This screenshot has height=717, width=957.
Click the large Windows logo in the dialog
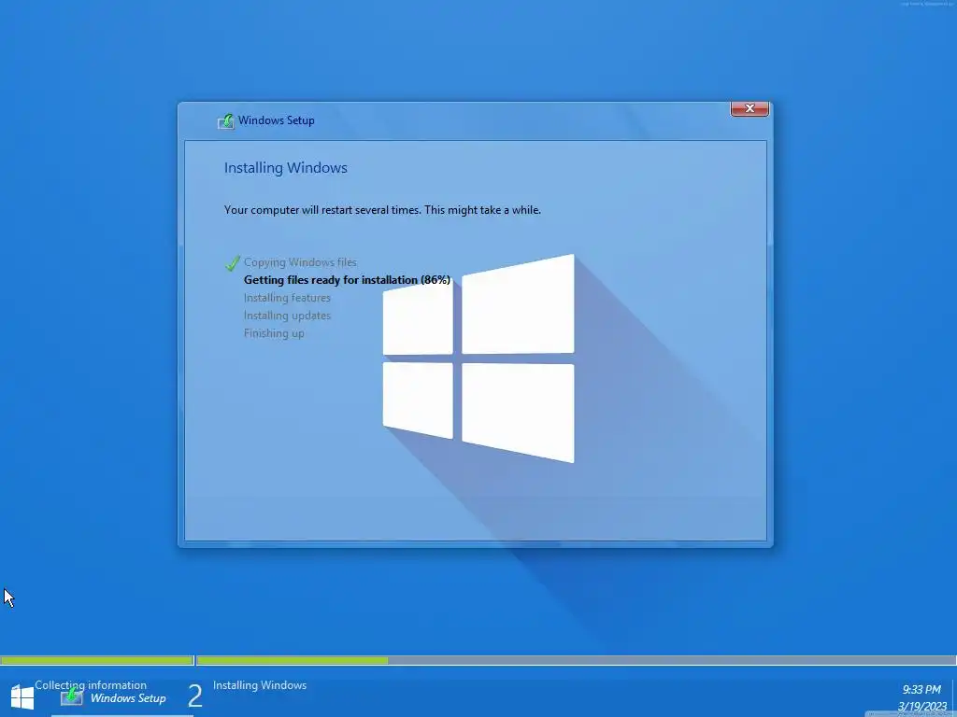[x=478, y=358]
